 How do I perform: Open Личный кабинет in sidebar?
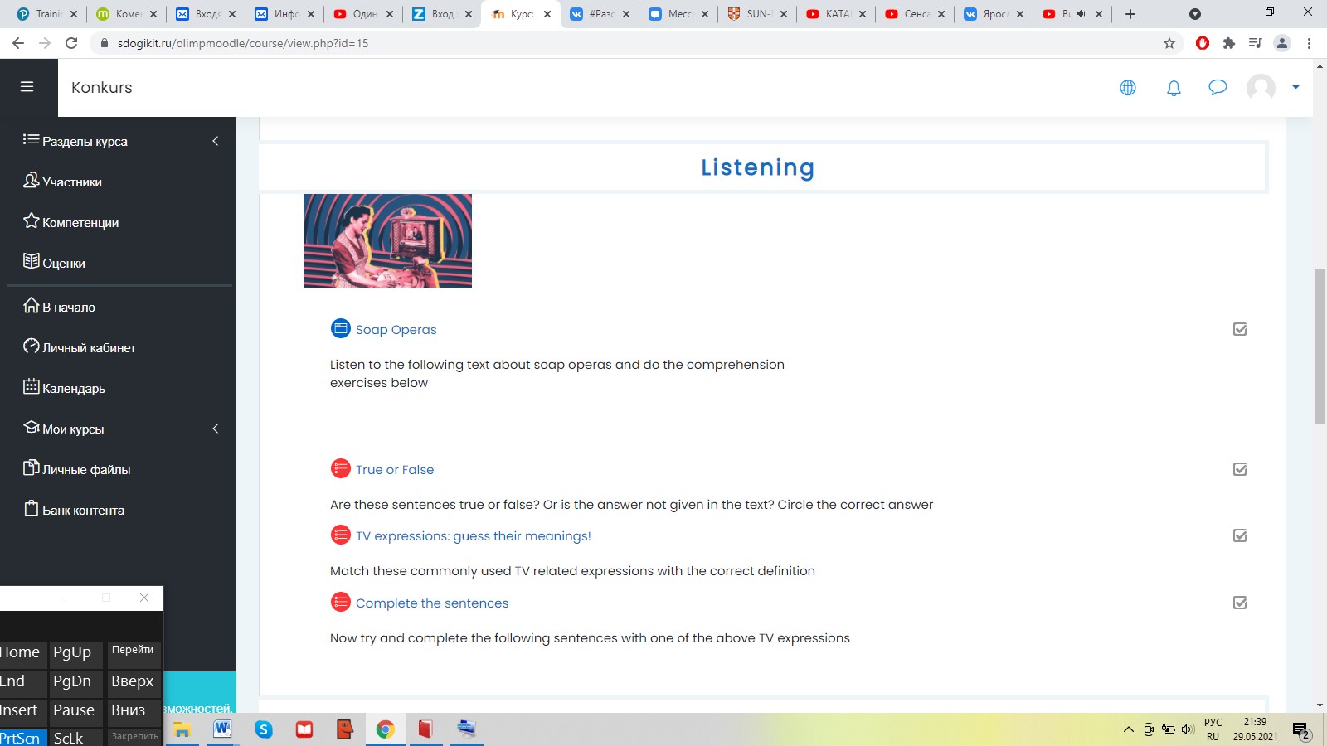tap(89, 347)
